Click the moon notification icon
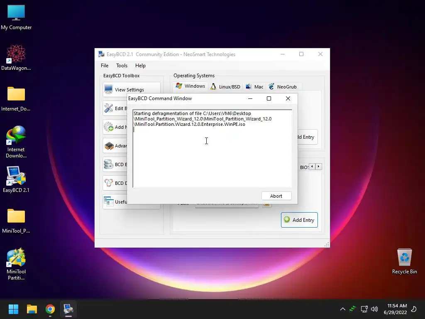 (414, 309)
